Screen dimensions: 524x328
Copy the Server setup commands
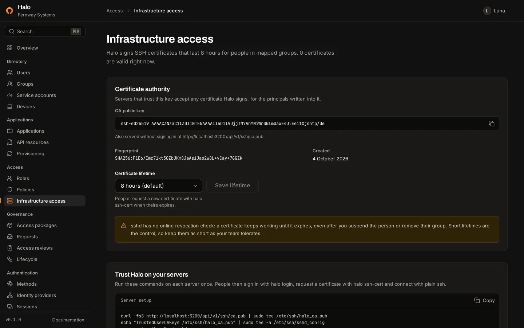point(484,300)
